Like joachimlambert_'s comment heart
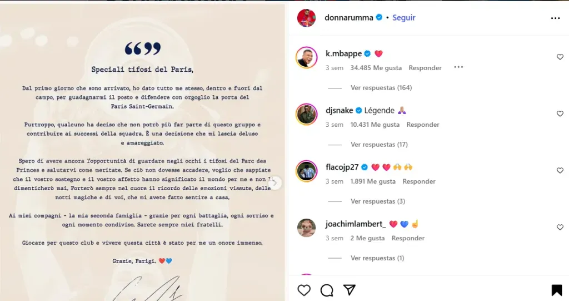The height and width of the screenshot is (301, 569). 560,227
